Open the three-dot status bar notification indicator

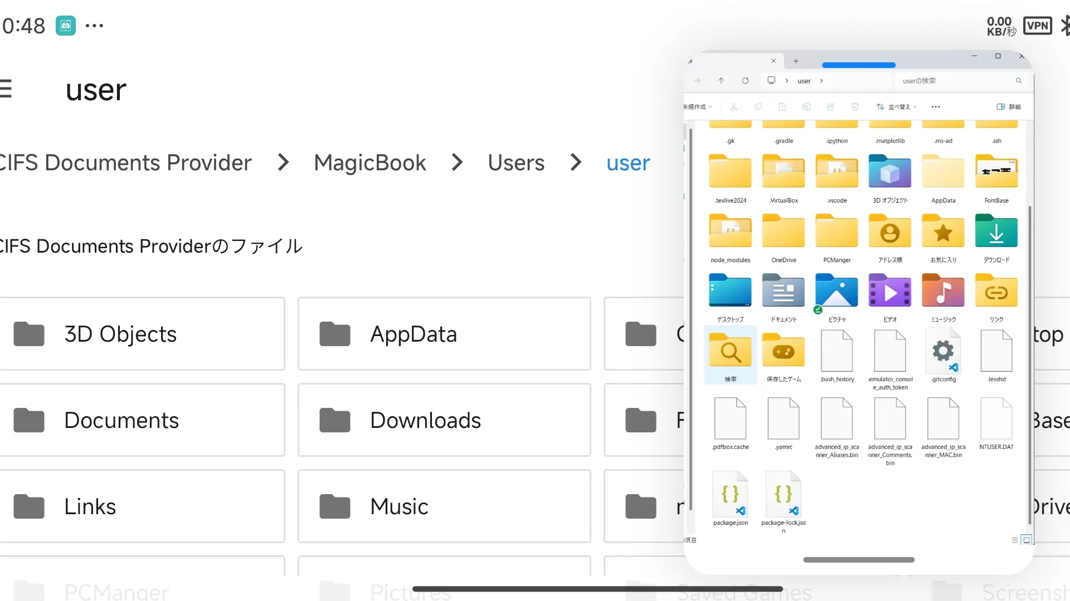[x=94, y=26]
